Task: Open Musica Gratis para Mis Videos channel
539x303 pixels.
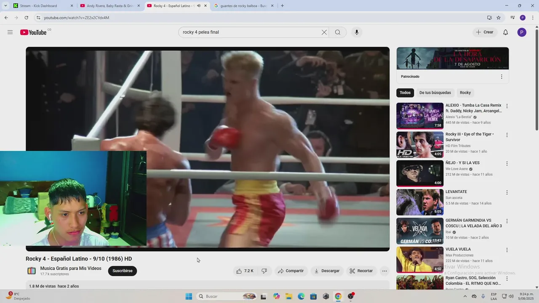Action: pyautogui.click(x=71, y=268)
